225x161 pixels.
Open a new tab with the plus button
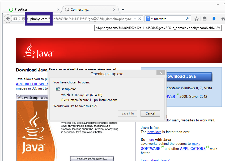[123, 10]
